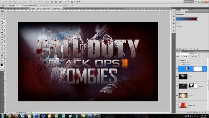Hide the Outer Glow effect
Image resolution: width=209 pixels, height=118 pixels.
click(x=183, y=63)
